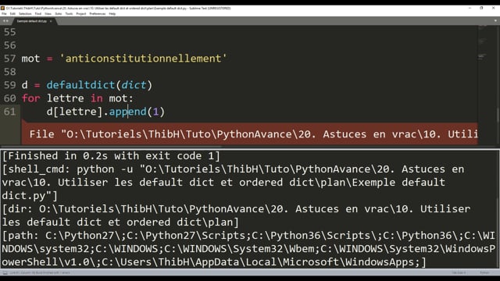Click the 'in' keyword on line 60
The image size is (500, 281).
pyautogui.click(x=96, y=98)
